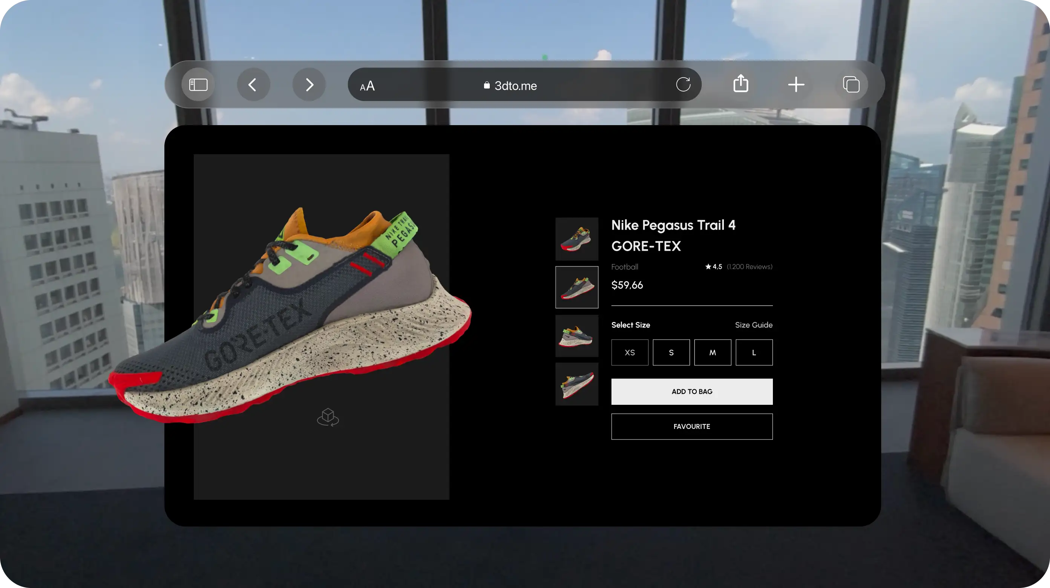The width and height of the screenshot is (1050, 588).
Task: Toggle the Safari sidebar button
Action: tap(198, 85)
